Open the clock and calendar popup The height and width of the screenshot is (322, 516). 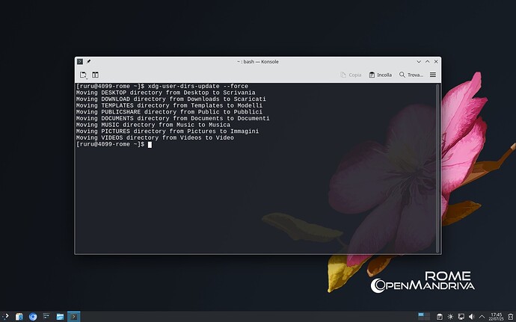coord(497,316)
